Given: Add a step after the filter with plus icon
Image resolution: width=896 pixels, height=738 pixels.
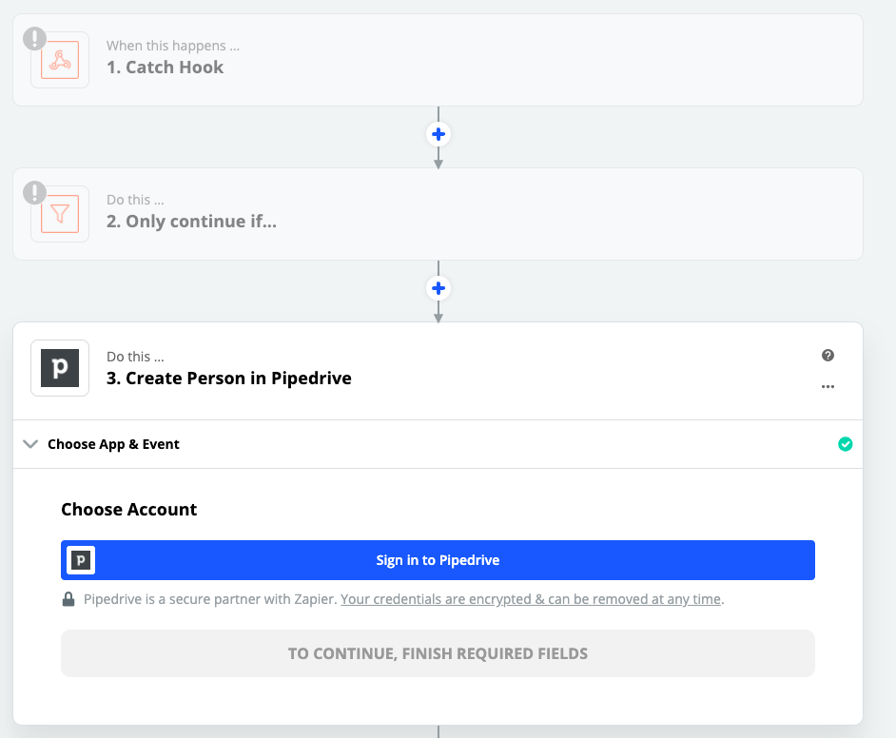Looking at the screenshot, I should 438,288.
